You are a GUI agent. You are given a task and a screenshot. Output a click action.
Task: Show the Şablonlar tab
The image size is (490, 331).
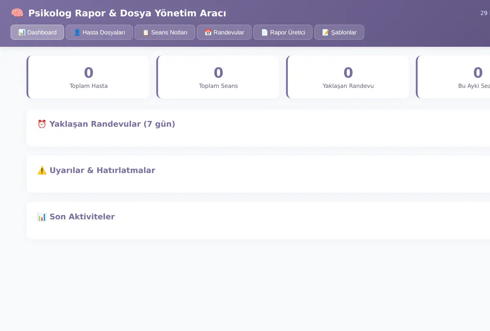[x=339, y=32]
